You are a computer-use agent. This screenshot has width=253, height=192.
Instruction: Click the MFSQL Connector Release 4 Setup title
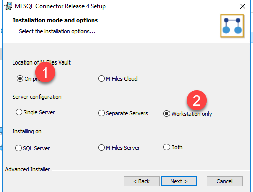point(60,6)
